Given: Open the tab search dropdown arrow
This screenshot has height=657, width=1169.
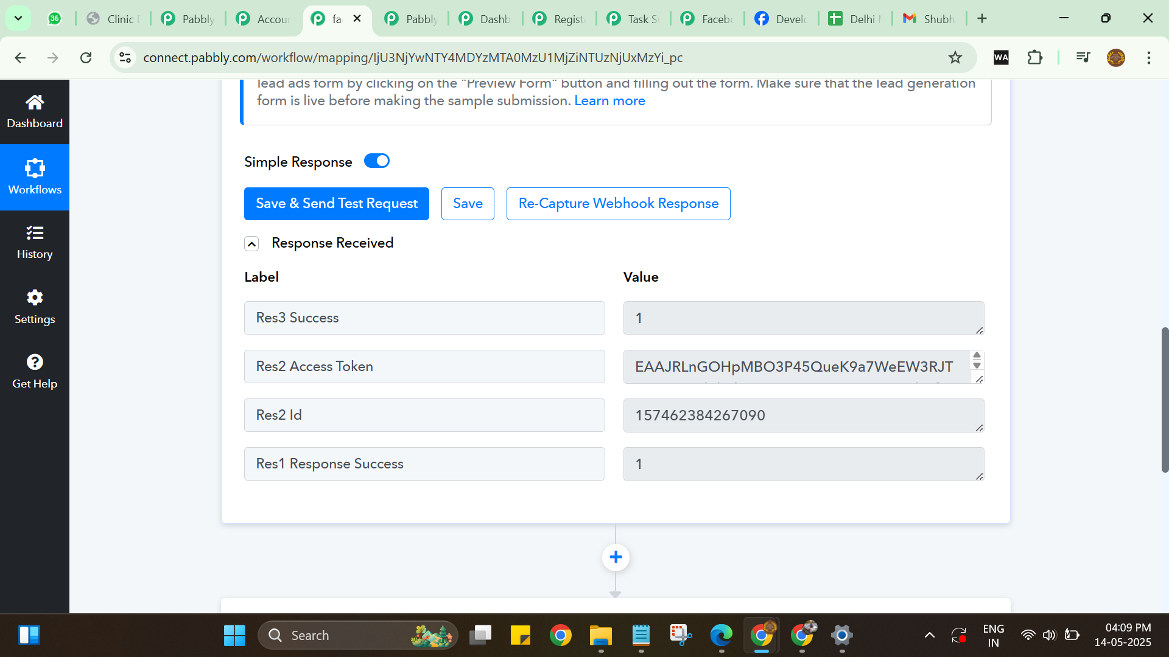Looking at the screenshot, I should click(18, 18).
